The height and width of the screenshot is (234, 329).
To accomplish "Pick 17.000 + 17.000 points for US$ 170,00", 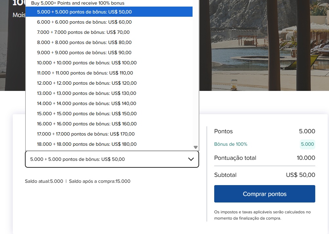I will (86, 134).
